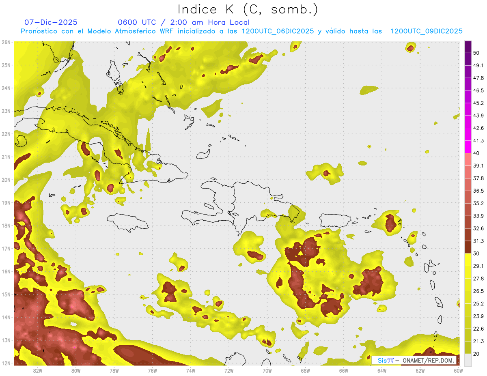Pick the brown colorbar swatch between 30 and 31.3
This screenshot has width=487, height=376.
(x=468, y=247)
